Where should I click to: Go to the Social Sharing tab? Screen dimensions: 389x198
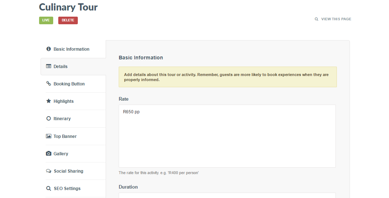(x=68, y=171)
